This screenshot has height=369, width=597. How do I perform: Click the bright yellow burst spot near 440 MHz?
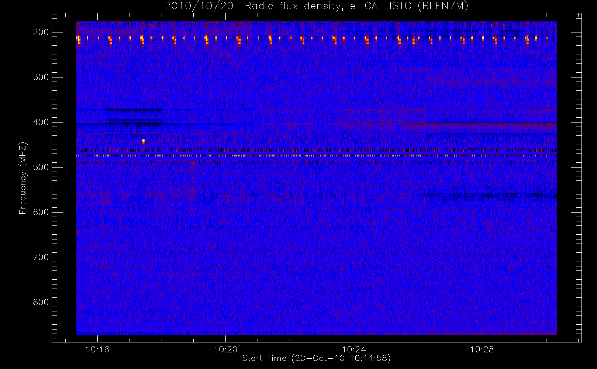(x=144, y=141)
